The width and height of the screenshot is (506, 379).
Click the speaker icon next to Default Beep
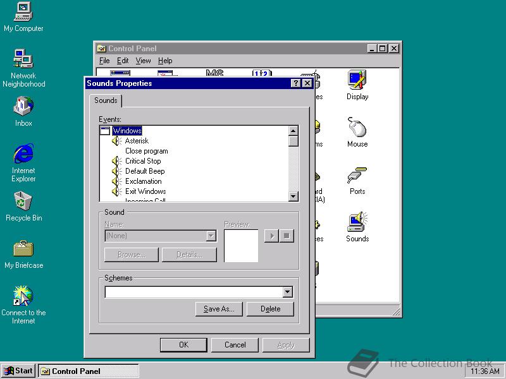[117, 171]
